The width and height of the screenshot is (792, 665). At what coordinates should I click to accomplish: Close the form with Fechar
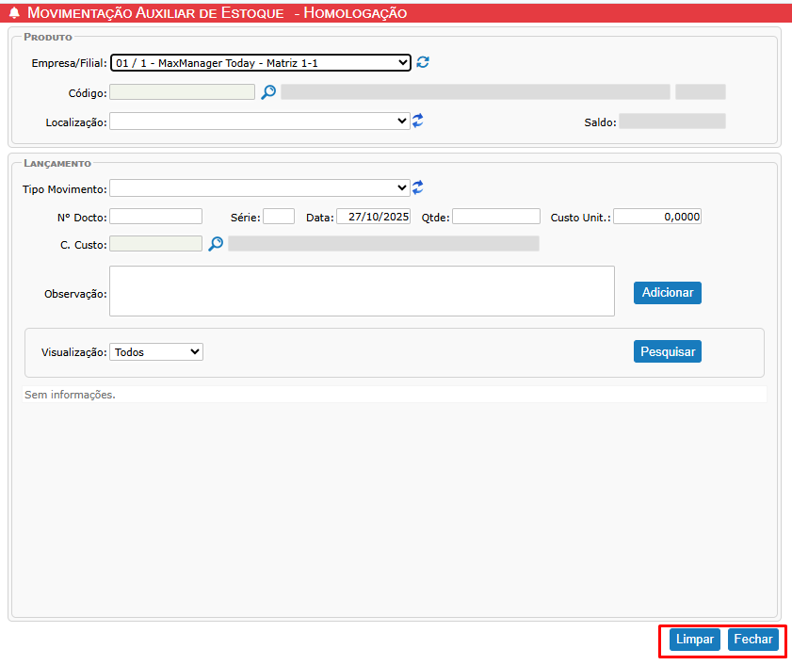(753, 640)
